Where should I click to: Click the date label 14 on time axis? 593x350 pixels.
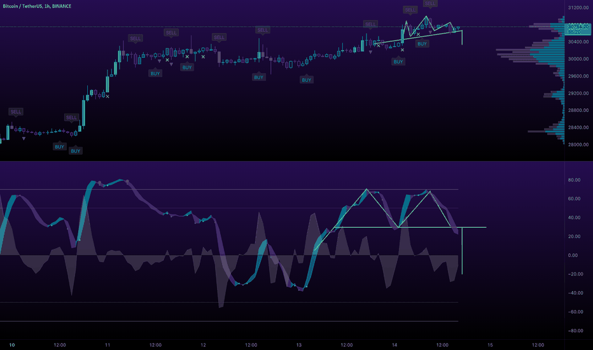click(x=395, y=345)
